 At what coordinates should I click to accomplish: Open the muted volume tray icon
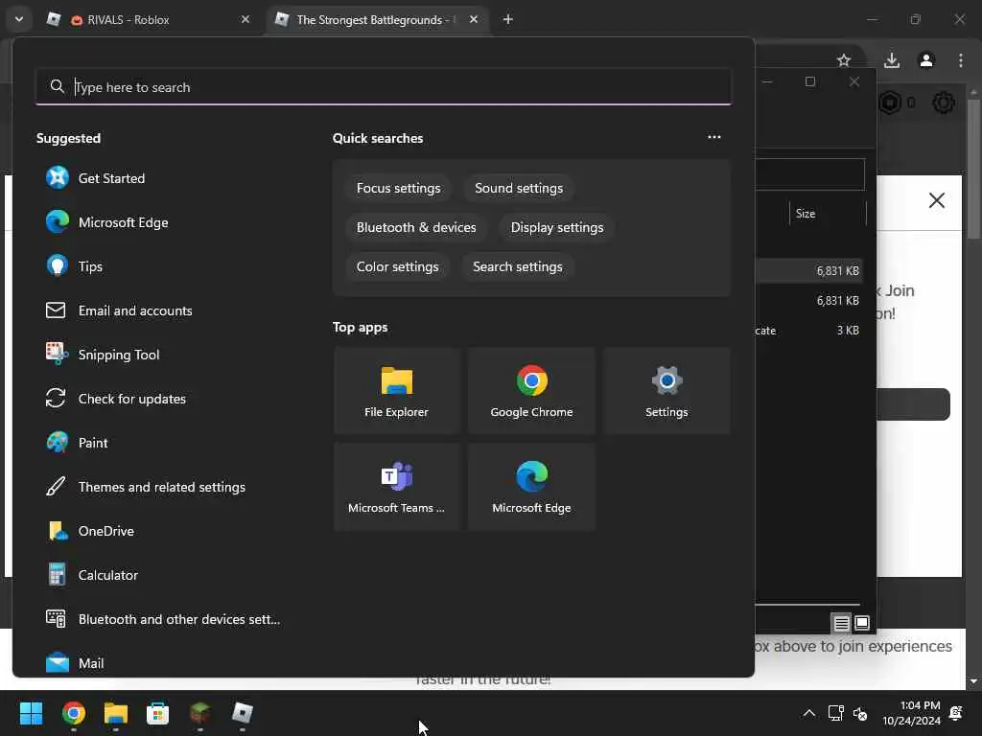point(860,713)
